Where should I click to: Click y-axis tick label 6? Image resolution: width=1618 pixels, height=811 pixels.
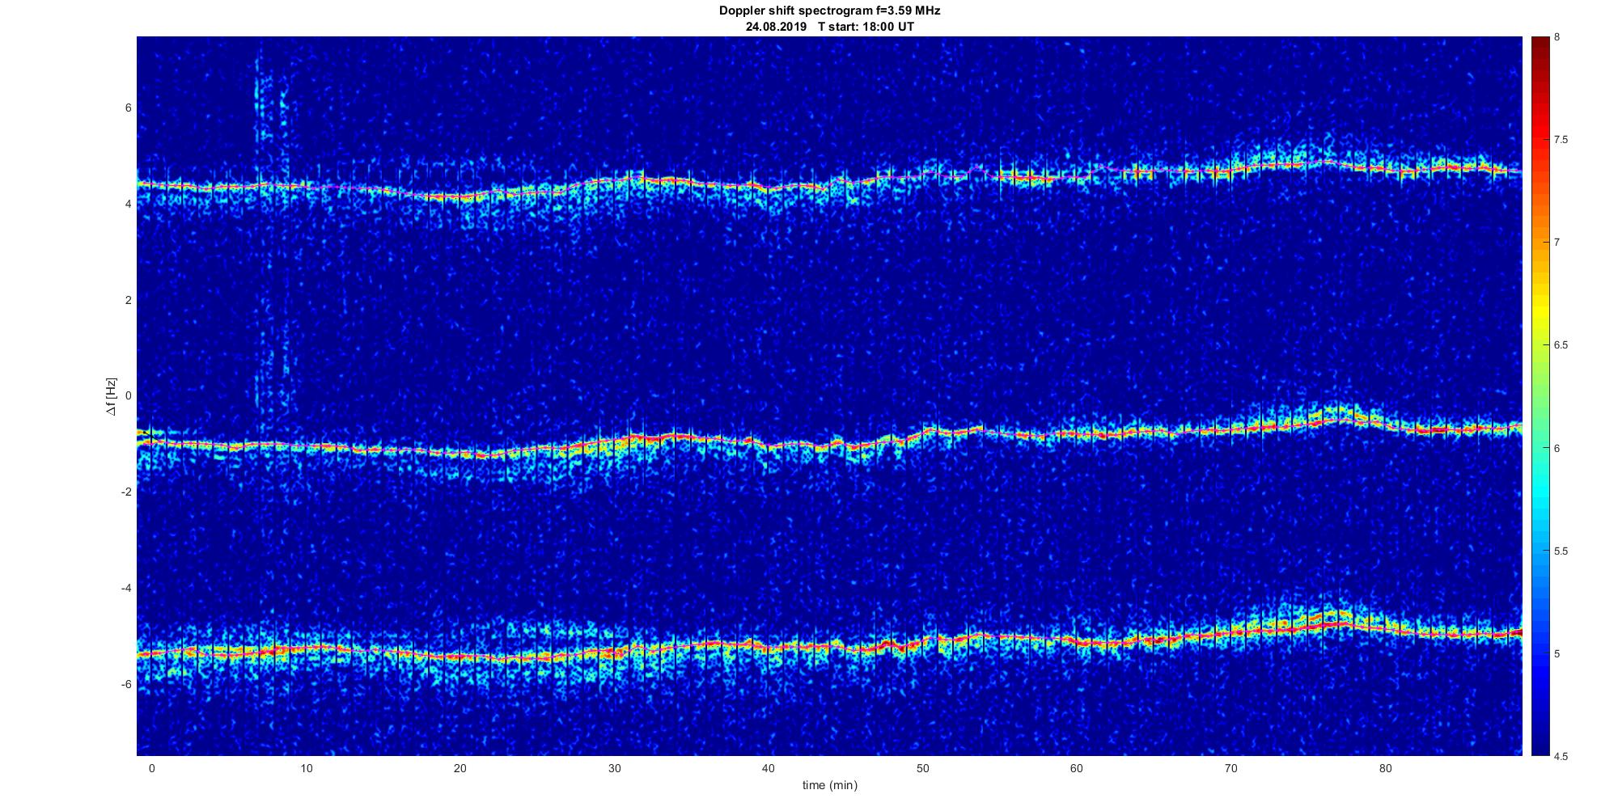128,108
